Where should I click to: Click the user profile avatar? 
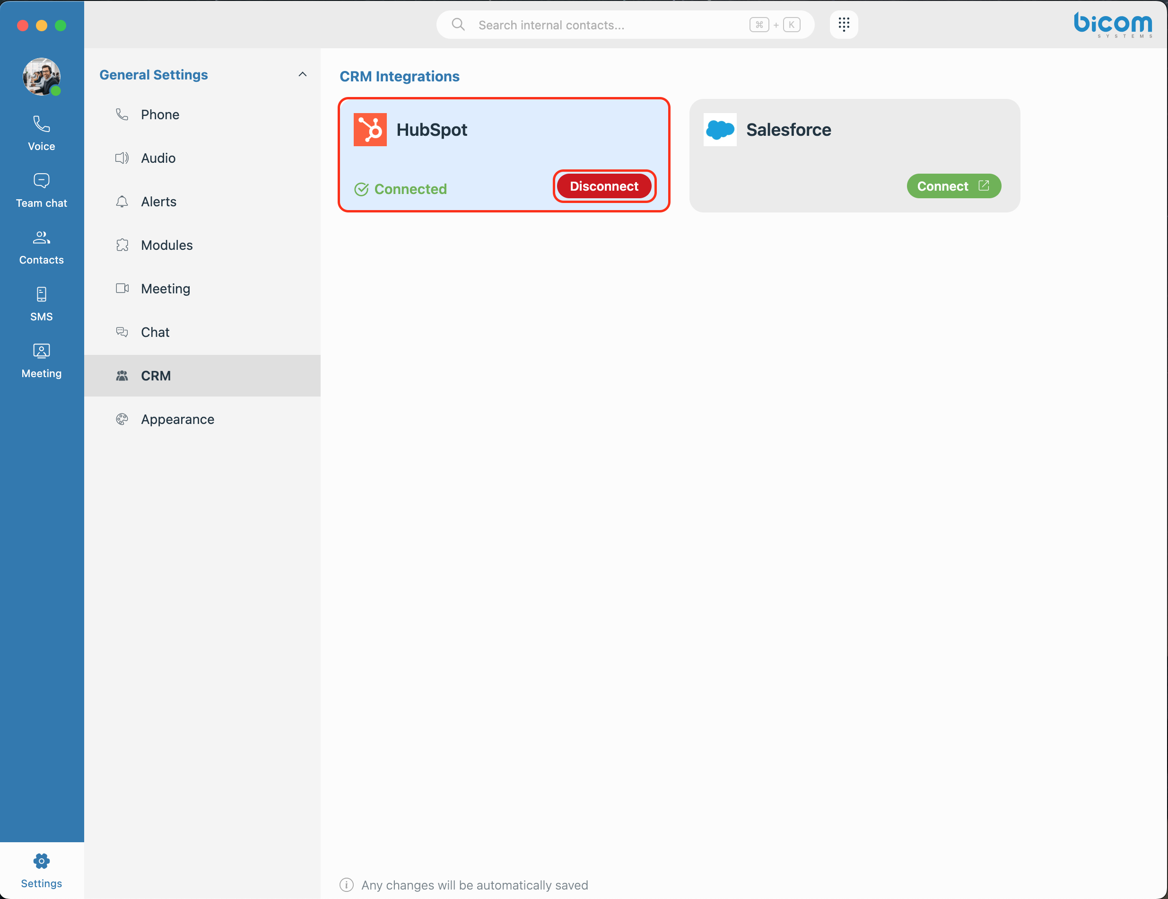pyautogui.click(x=41, y=77)
